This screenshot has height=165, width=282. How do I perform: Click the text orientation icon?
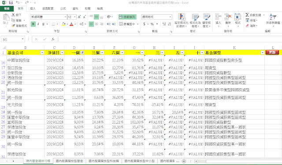click(x=109, y=17)
